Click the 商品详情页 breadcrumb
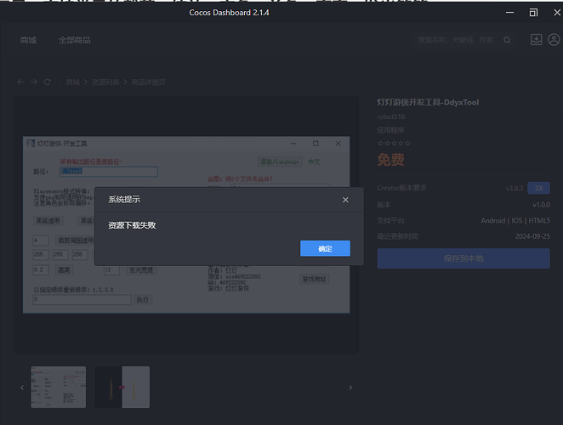This screenshot has height=425, width=563. (x=148, y=82)
